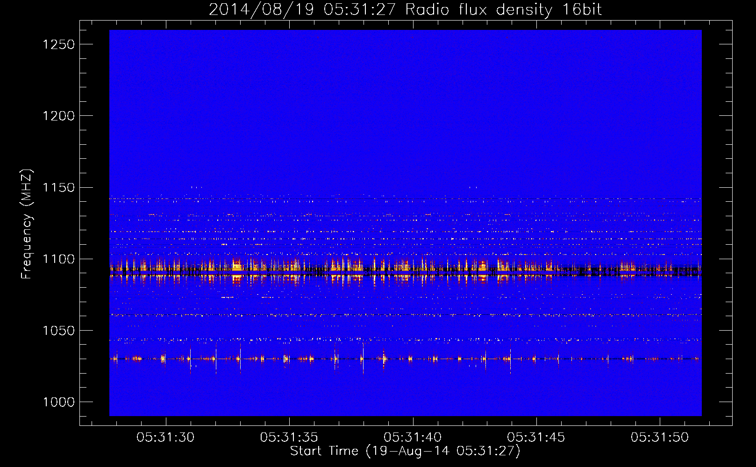Click the 05:31:50 time tick label
Image resolution: width=756 pixels, height=467 pixels.
coord(660,438)
